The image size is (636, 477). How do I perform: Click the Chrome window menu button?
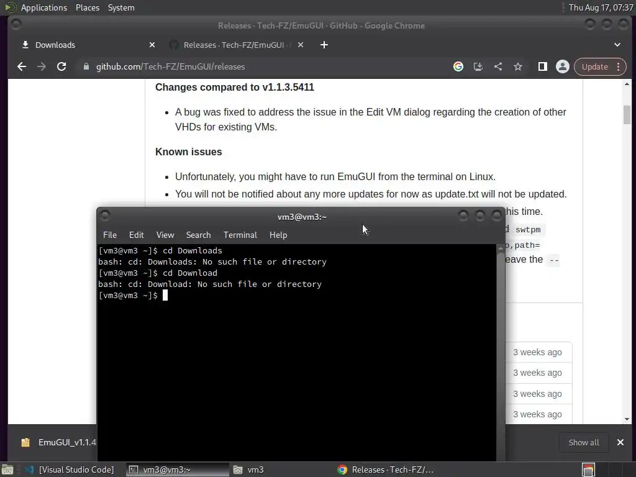[x=17, y=25]
